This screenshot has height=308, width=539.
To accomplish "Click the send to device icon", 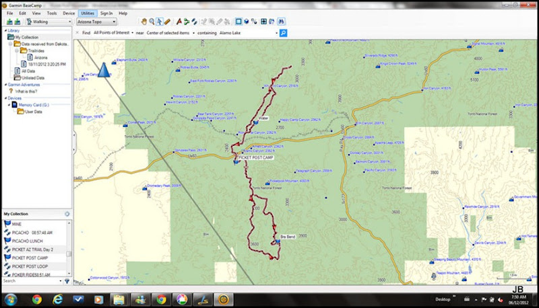I will [9, 22].
